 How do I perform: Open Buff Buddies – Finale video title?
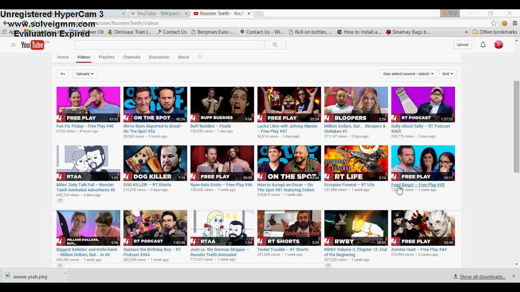[x=210, y=126]
